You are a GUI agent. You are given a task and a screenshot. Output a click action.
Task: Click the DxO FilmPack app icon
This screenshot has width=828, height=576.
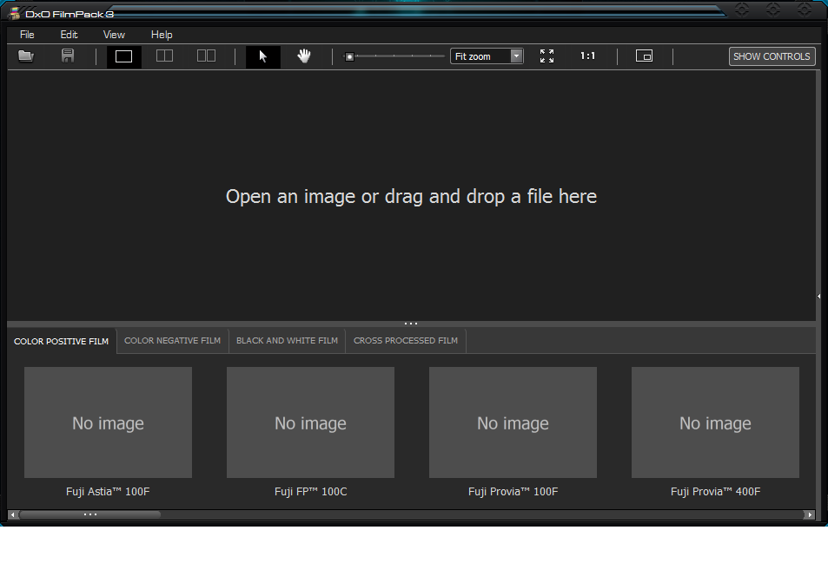[x=15, y=13]
